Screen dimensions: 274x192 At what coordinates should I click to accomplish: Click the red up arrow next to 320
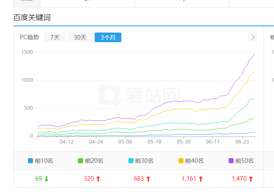98,179
